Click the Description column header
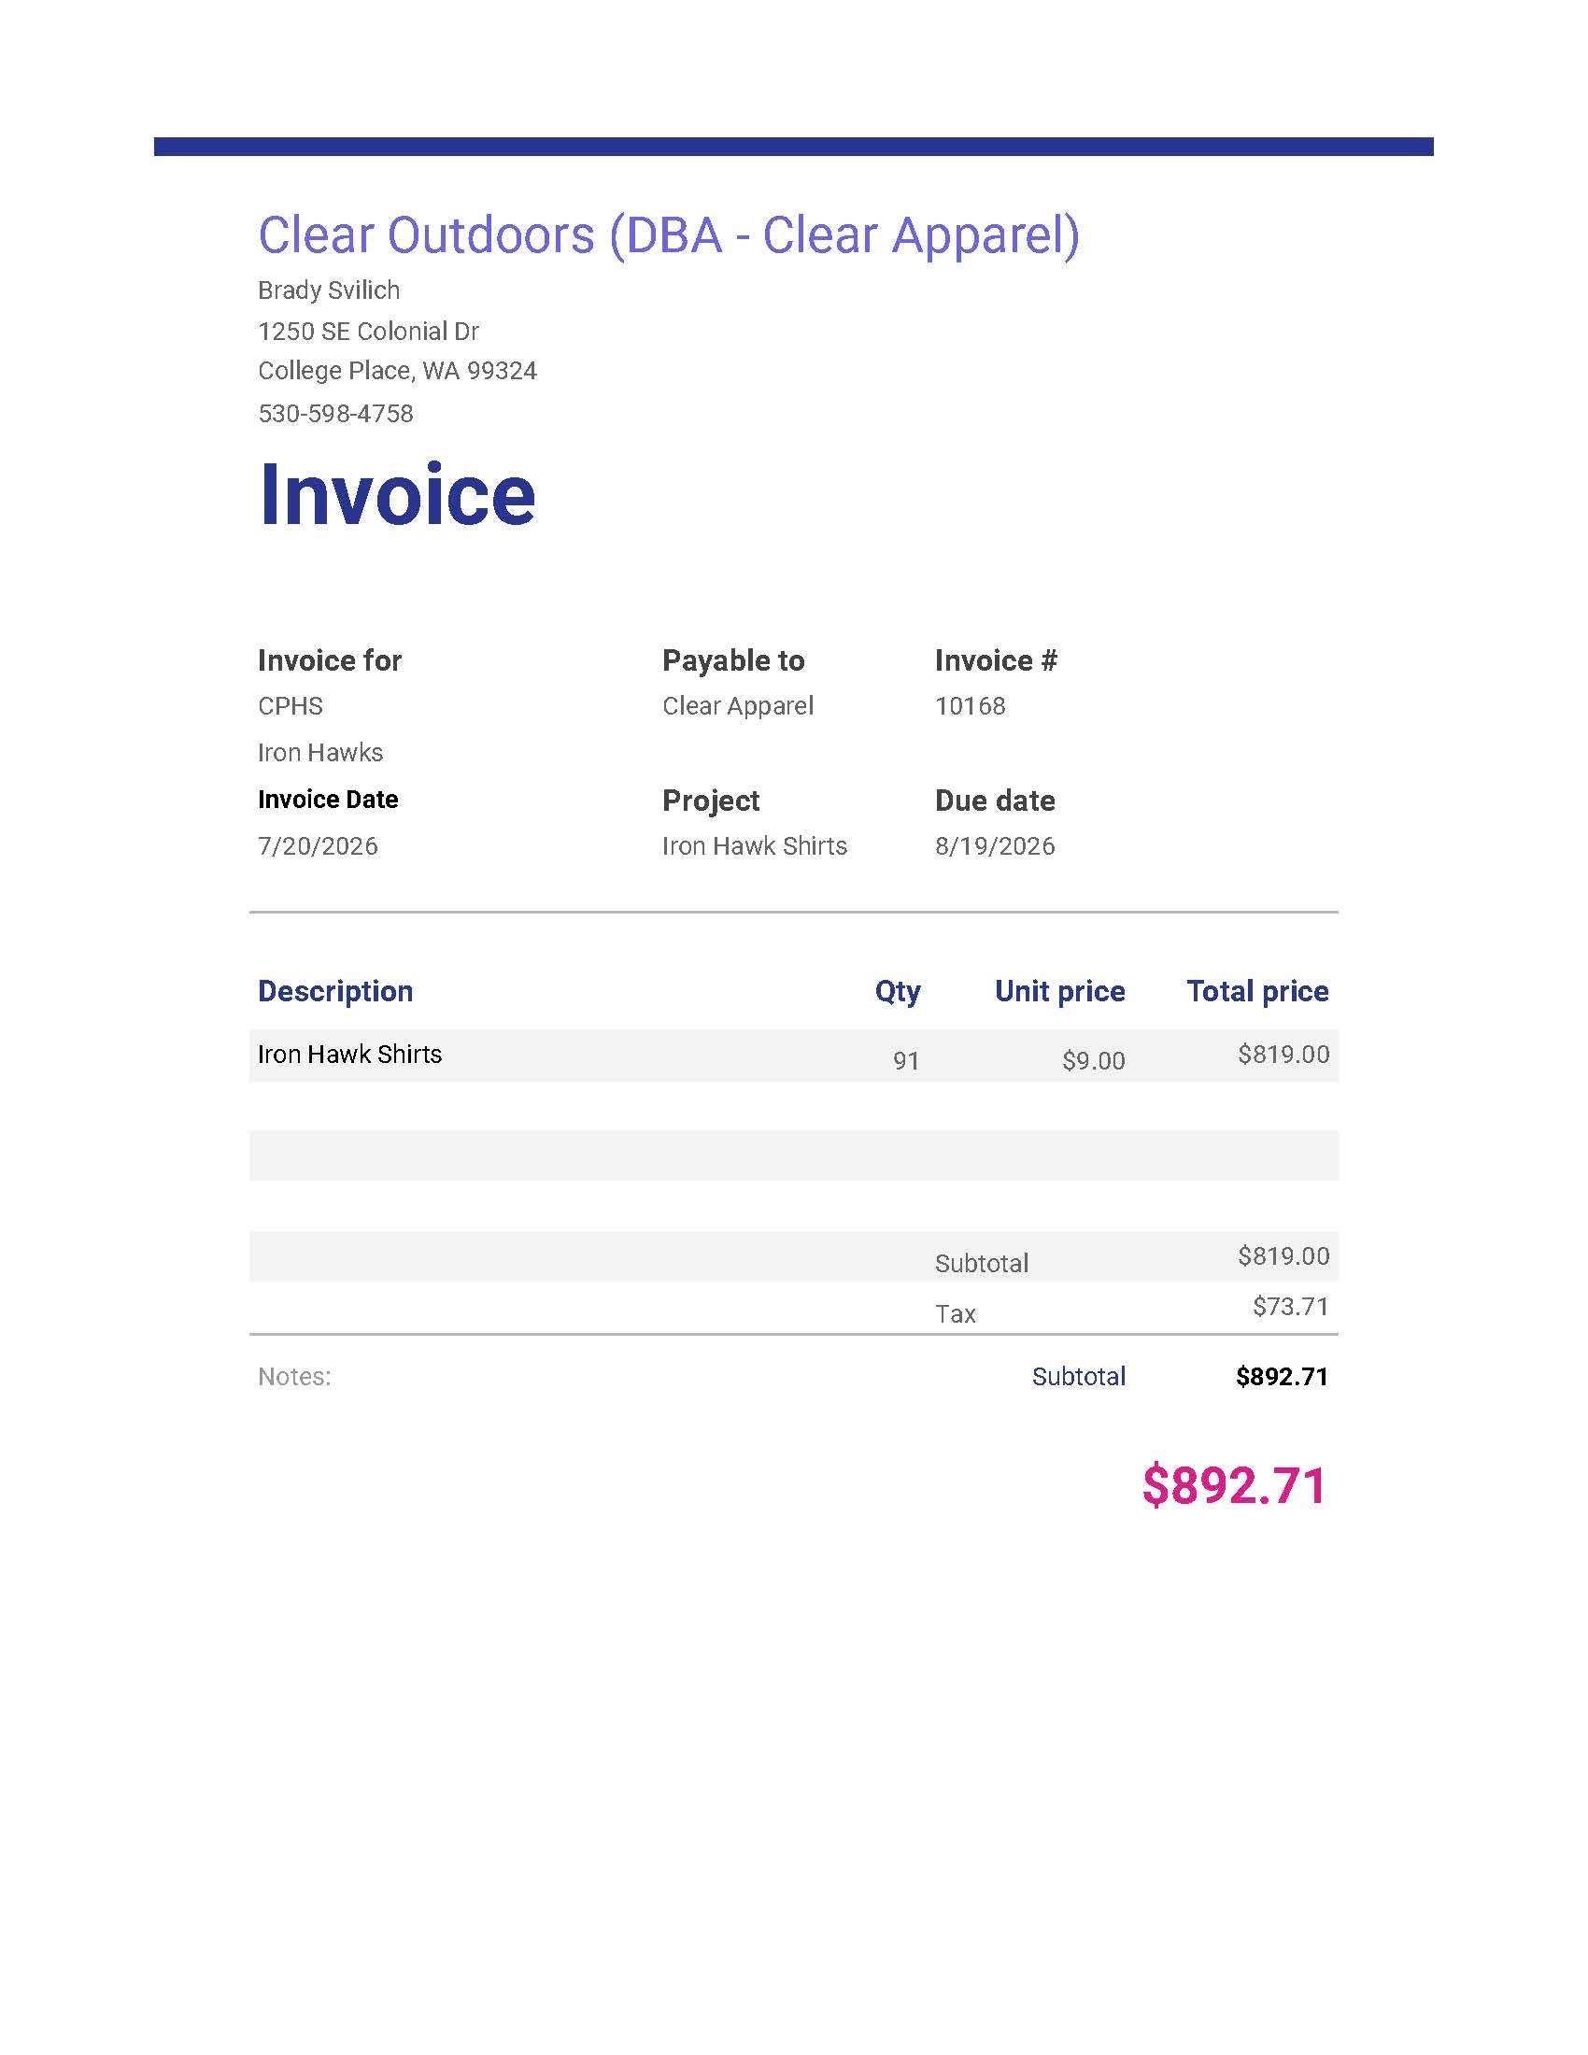The height and width of the screenshot is (2055, 1588). click(336, 991)
